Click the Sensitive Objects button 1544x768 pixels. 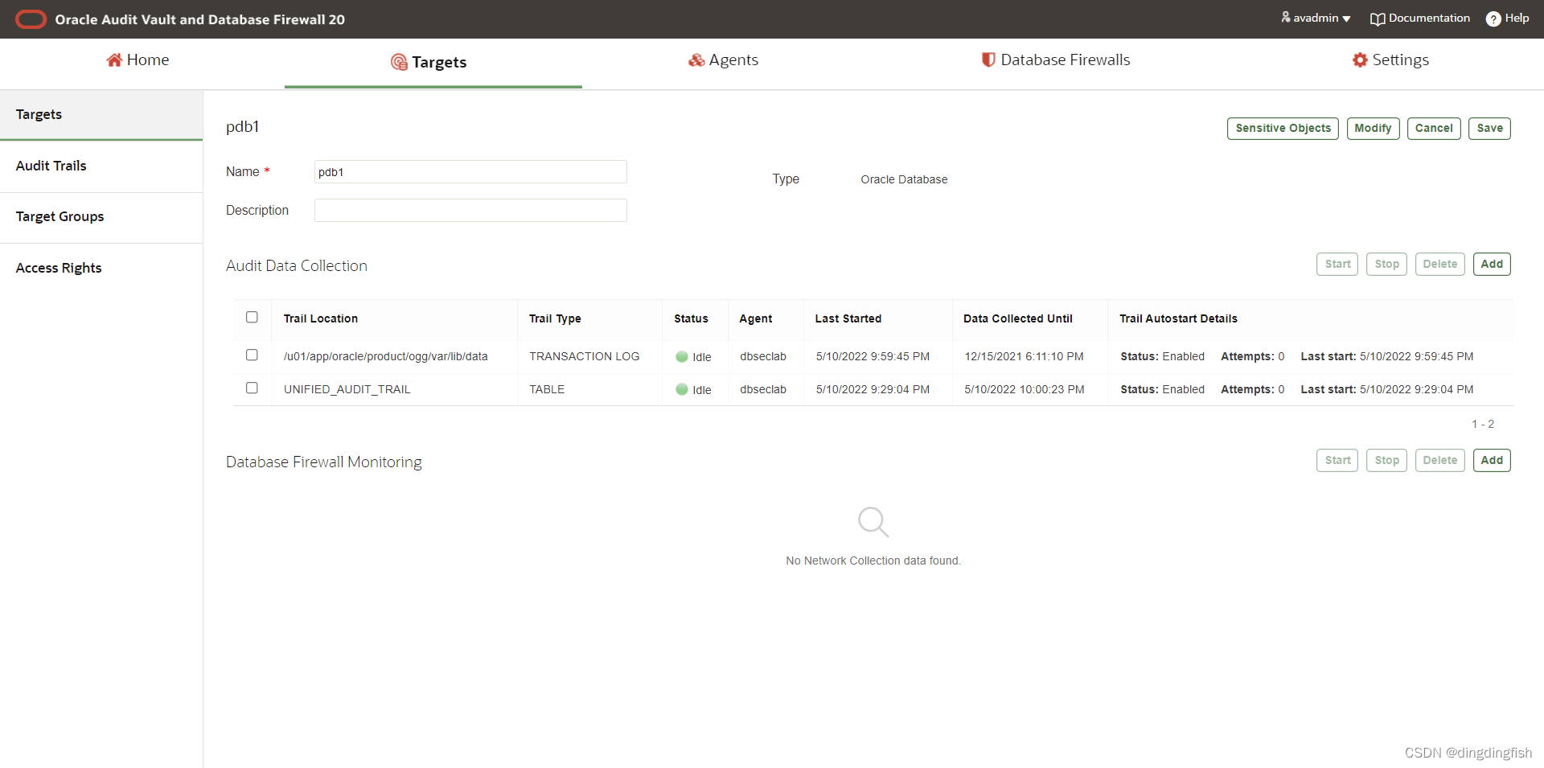[1283, 129]
